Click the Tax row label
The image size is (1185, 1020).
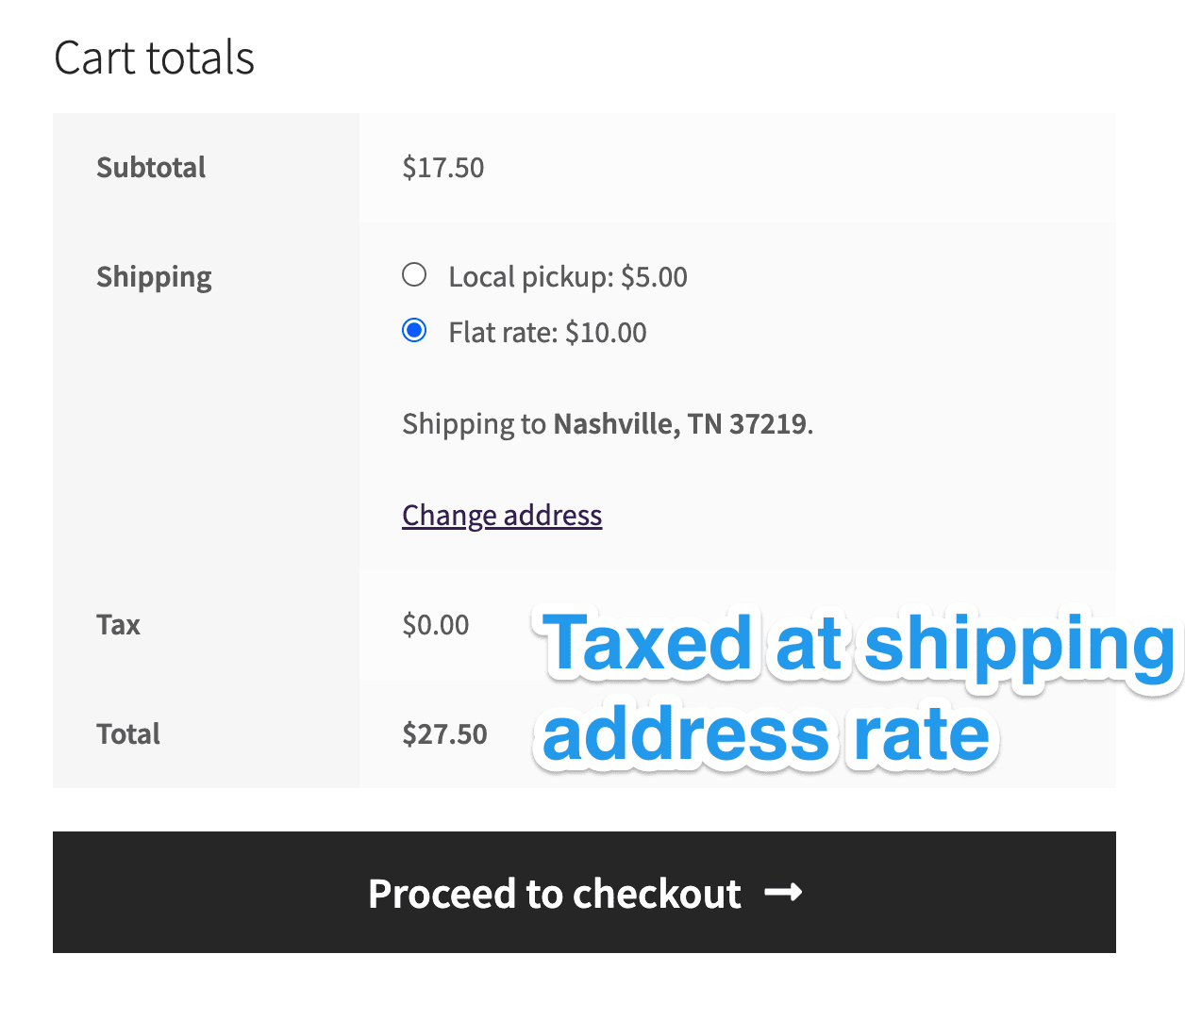coord(118,625)
